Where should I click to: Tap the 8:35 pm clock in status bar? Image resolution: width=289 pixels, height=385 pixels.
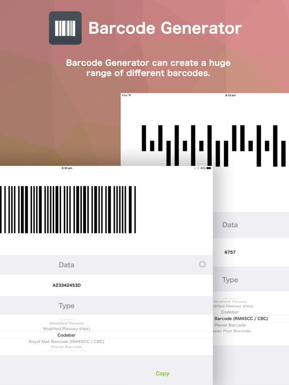coord(67,168)
